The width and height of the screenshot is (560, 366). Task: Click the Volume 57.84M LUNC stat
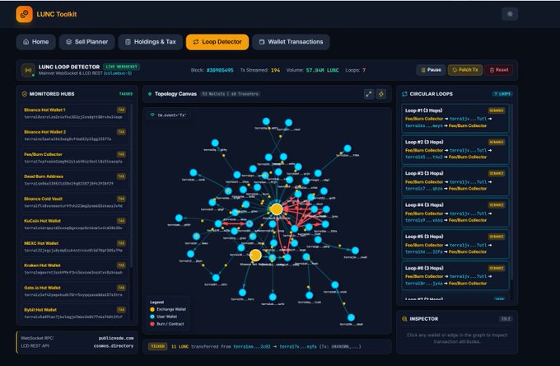point(312,70)
